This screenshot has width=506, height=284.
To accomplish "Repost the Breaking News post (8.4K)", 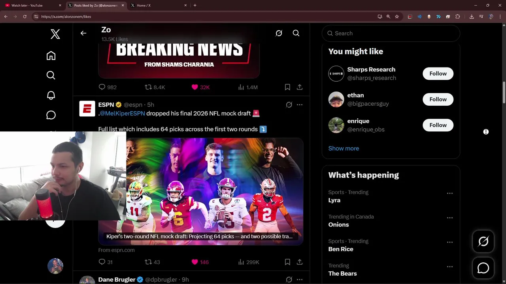I will click(155, 87).
